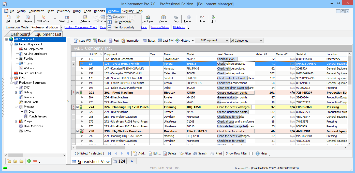Open Feature Comparison Chart link
Image resolution: width=355 pixels, height=173 pixels.
point(81,27)
